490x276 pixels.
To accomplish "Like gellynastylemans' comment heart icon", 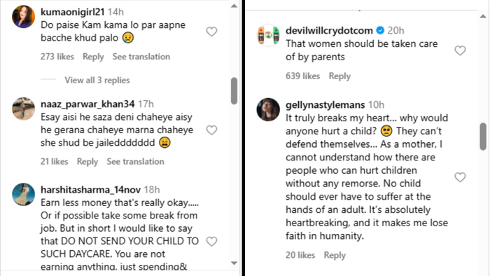I will point(460,177).
